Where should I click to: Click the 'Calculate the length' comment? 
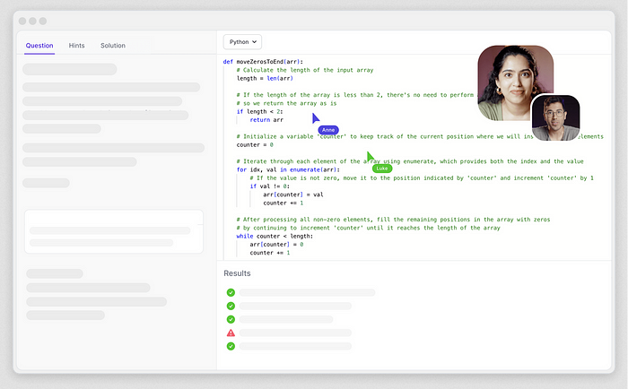tap(305, 70)
